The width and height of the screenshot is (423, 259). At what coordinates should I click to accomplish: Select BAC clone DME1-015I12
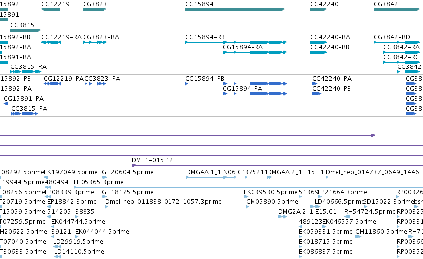153,160
